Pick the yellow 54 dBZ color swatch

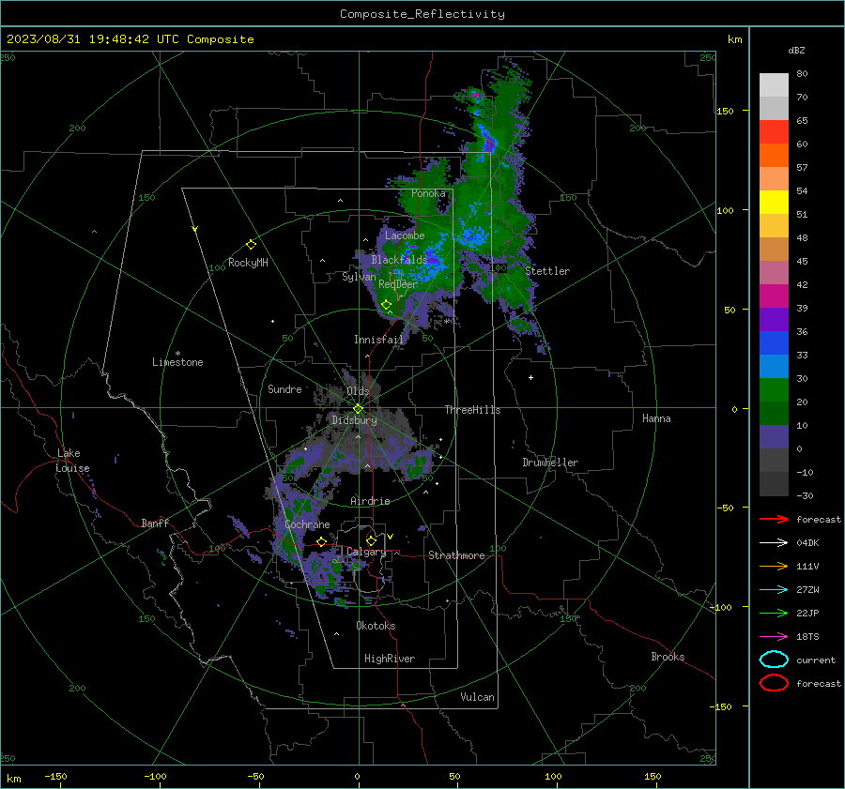point(774,202)
